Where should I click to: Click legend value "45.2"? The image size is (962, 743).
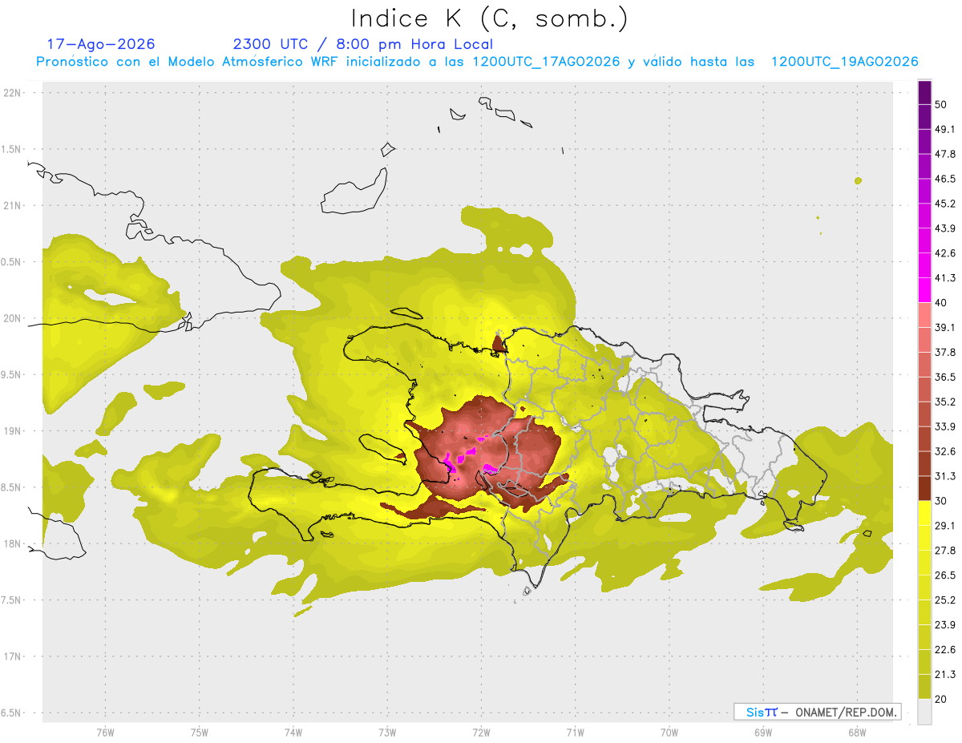[x=944, y=204]
